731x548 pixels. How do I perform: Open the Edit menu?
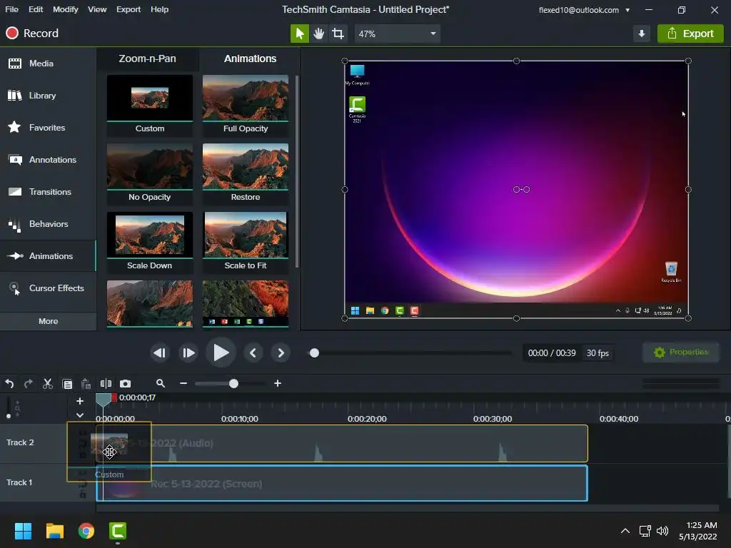tap(36, 9)
